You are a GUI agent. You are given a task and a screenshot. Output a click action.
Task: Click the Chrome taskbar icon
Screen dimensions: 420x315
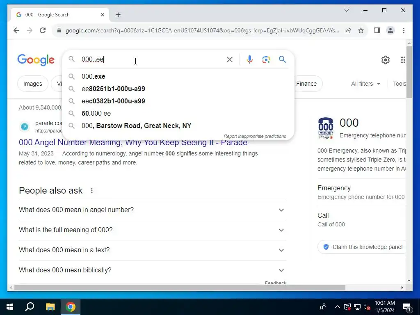click(x=71, y=307)
